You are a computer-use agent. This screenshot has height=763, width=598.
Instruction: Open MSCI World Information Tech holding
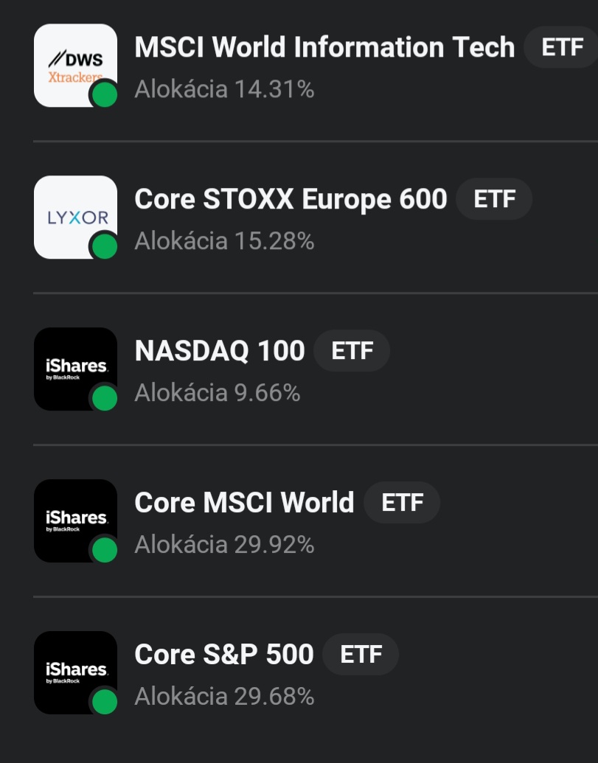tap(324, 47)
